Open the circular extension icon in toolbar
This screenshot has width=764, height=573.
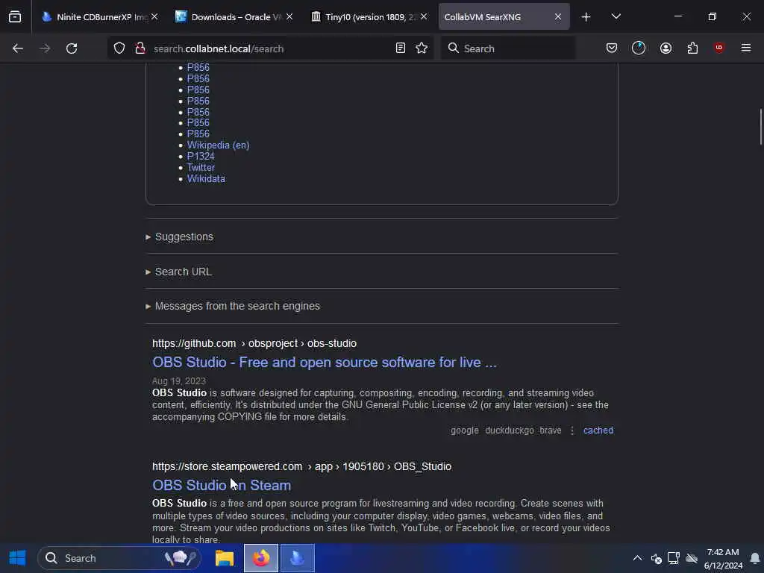click(639, 48)
